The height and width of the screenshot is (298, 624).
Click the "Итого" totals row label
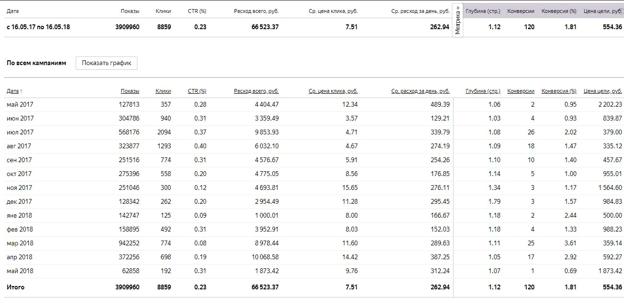15,287
